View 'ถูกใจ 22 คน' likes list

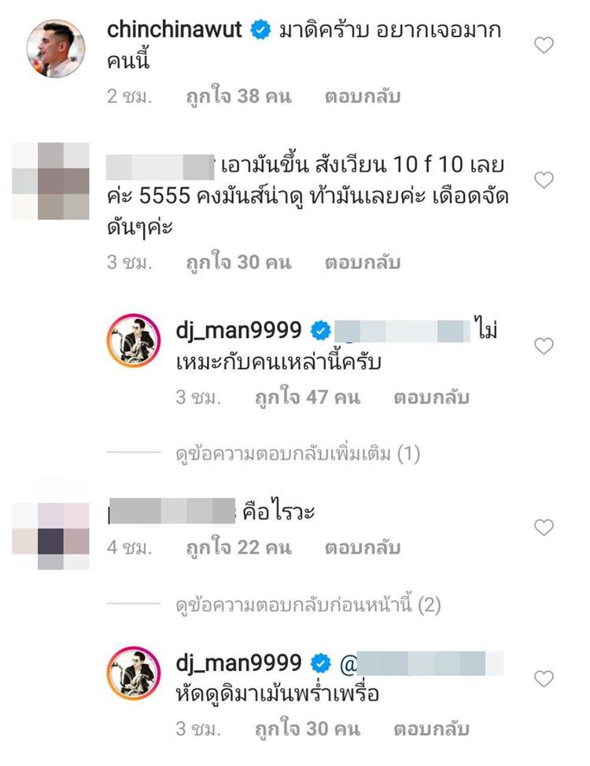point(238,547)
